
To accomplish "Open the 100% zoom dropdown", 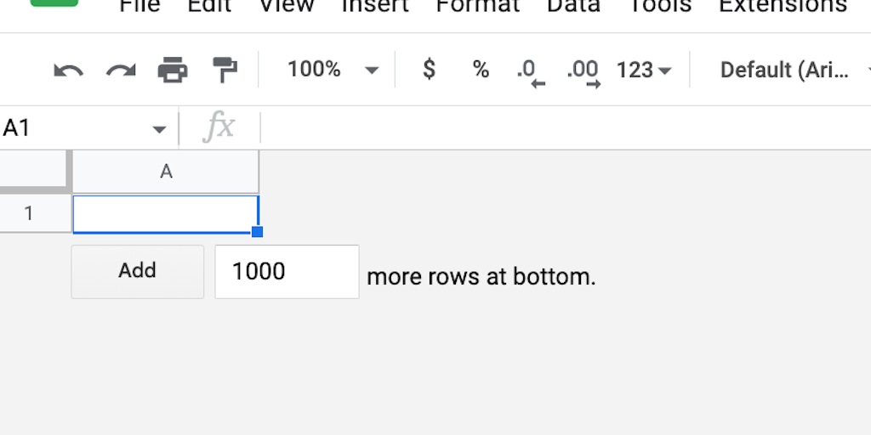I will (333, 70).
